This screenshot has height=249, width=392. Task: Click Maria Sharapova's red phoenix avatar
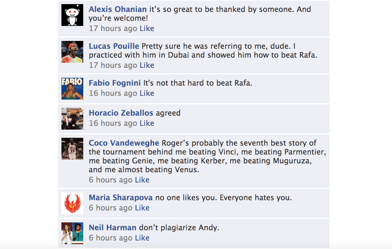[x=72, y=203]
